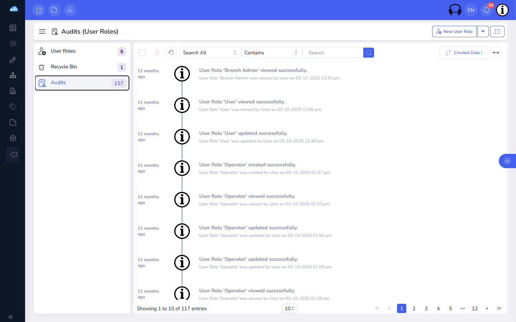
Task: Open the Search All dropdown
Action: click(210, 53)
